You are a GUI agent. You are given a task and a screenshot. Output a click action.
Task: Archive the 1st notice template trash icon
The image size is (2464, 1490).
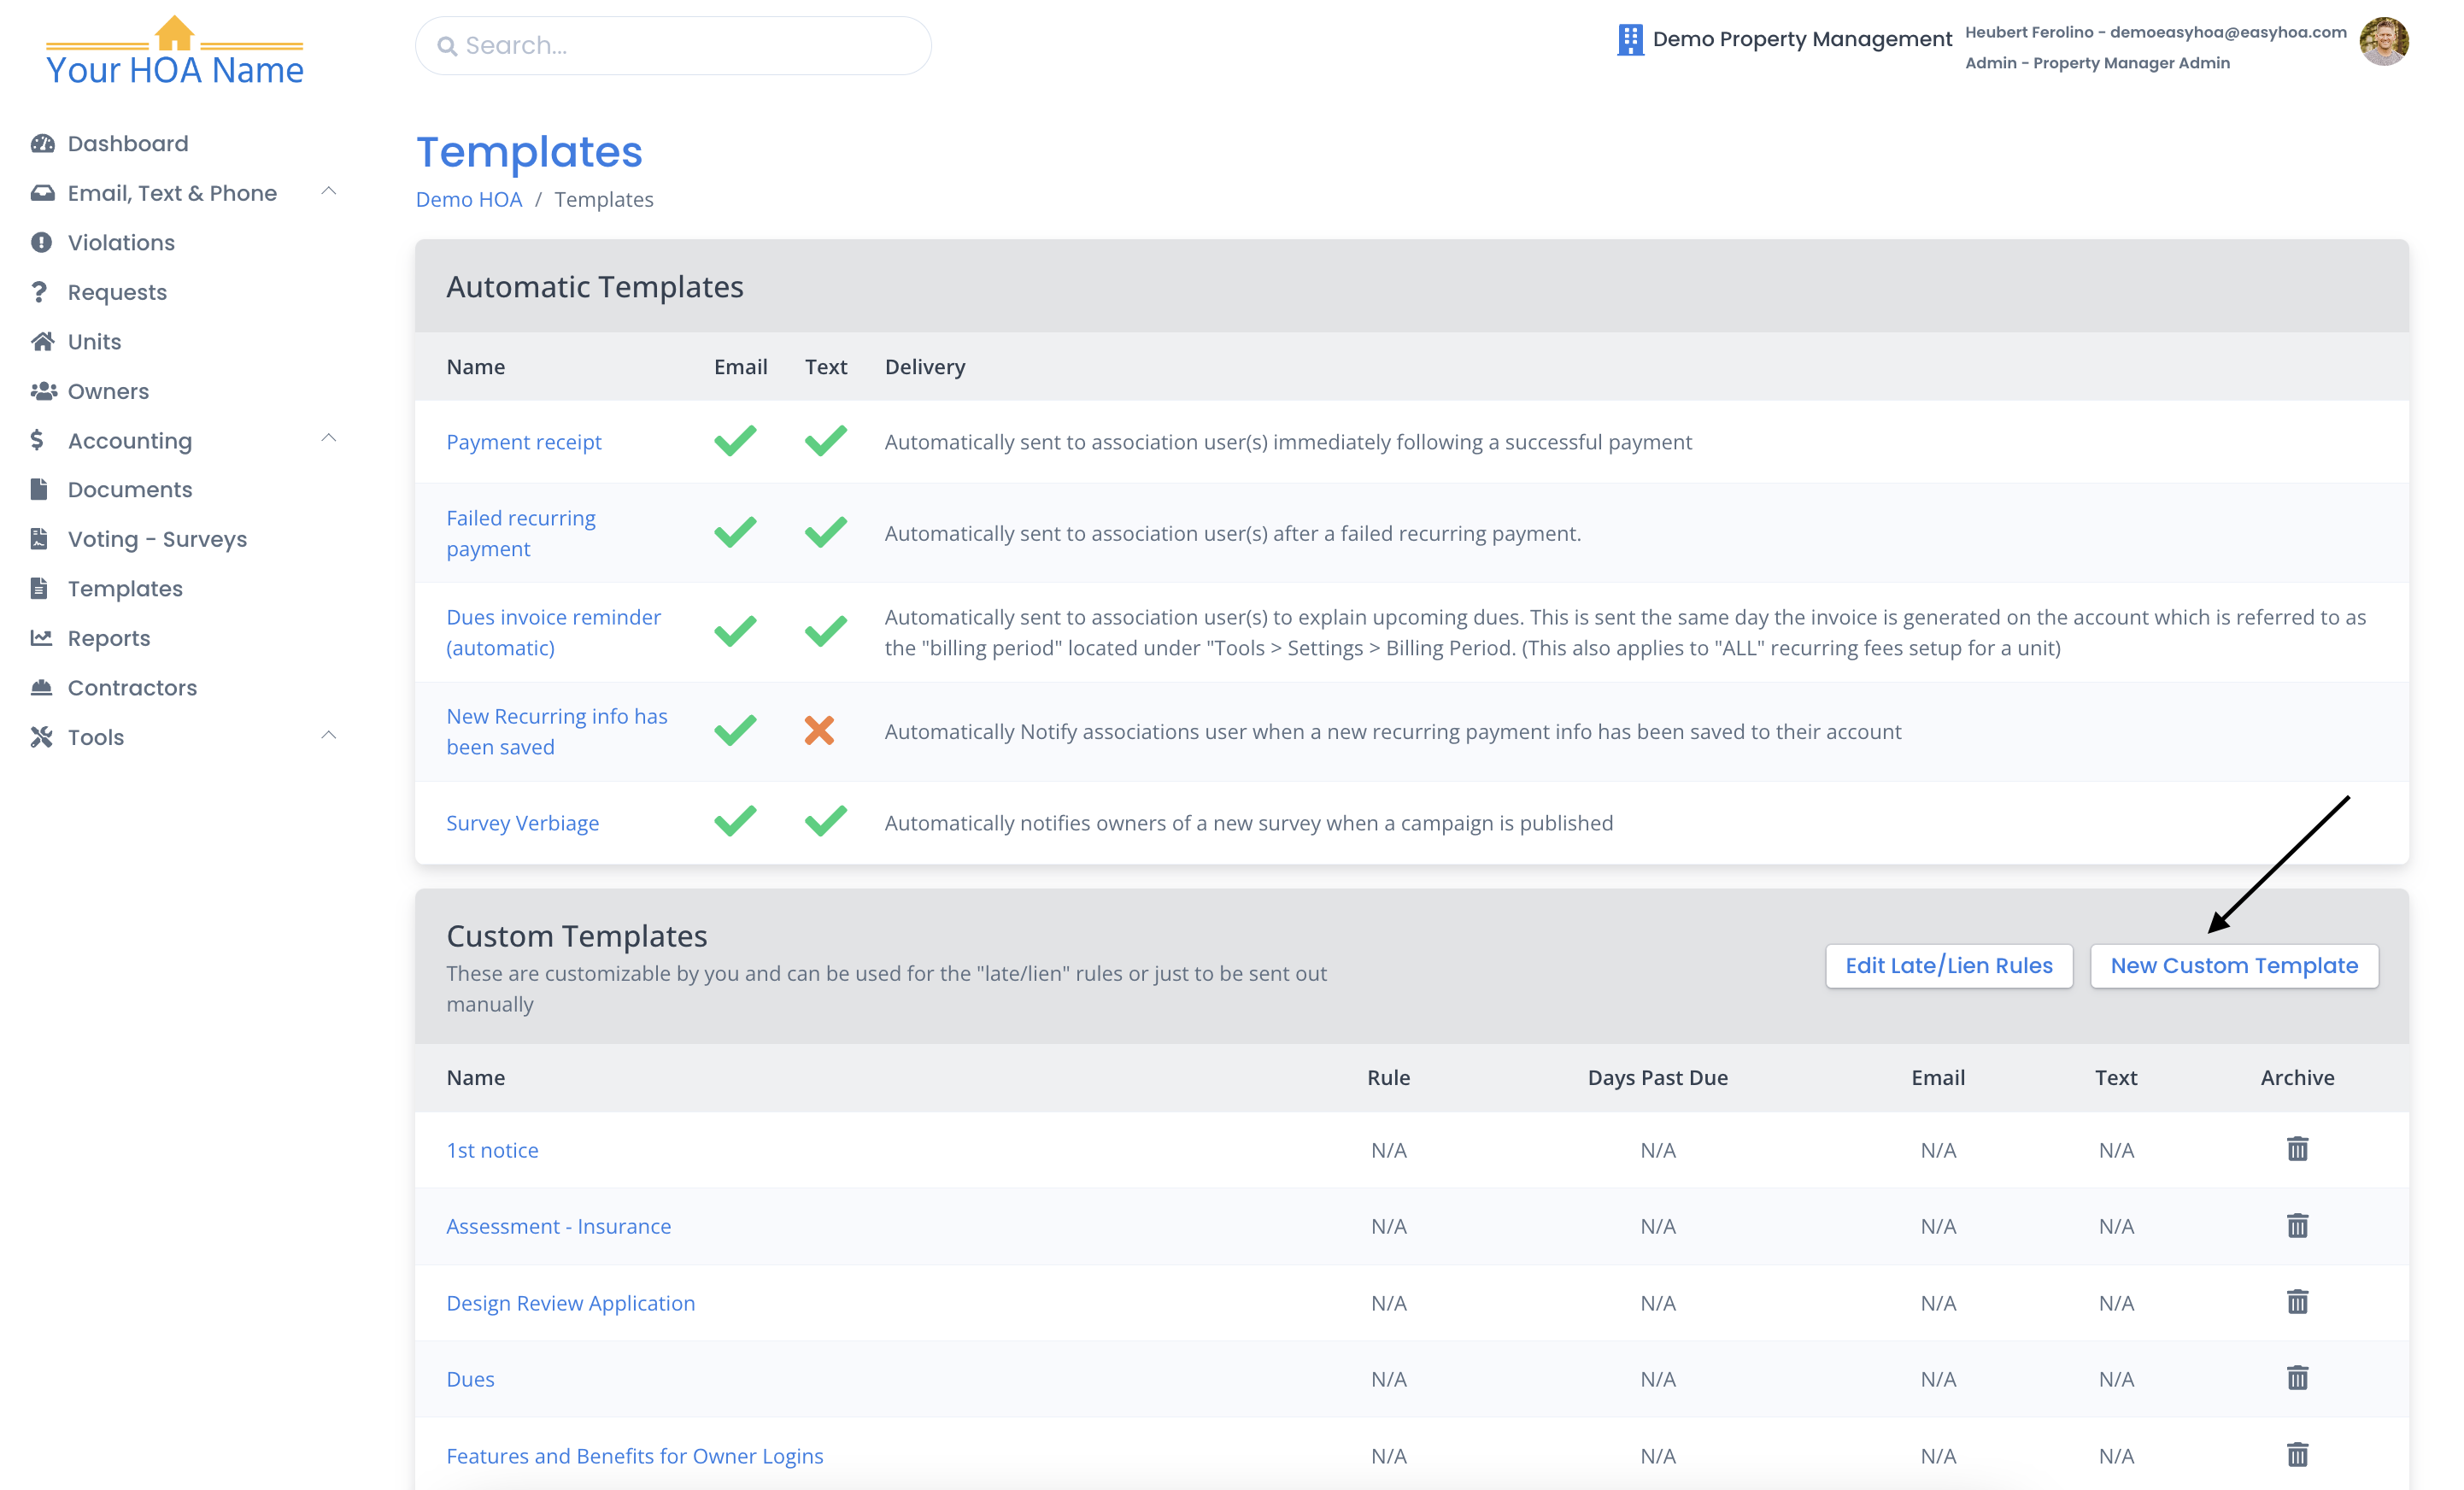click(x=2297, y=1149)
